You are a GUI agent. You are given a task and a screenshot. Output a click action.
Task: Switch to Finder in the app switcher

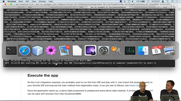click(143, 50)
